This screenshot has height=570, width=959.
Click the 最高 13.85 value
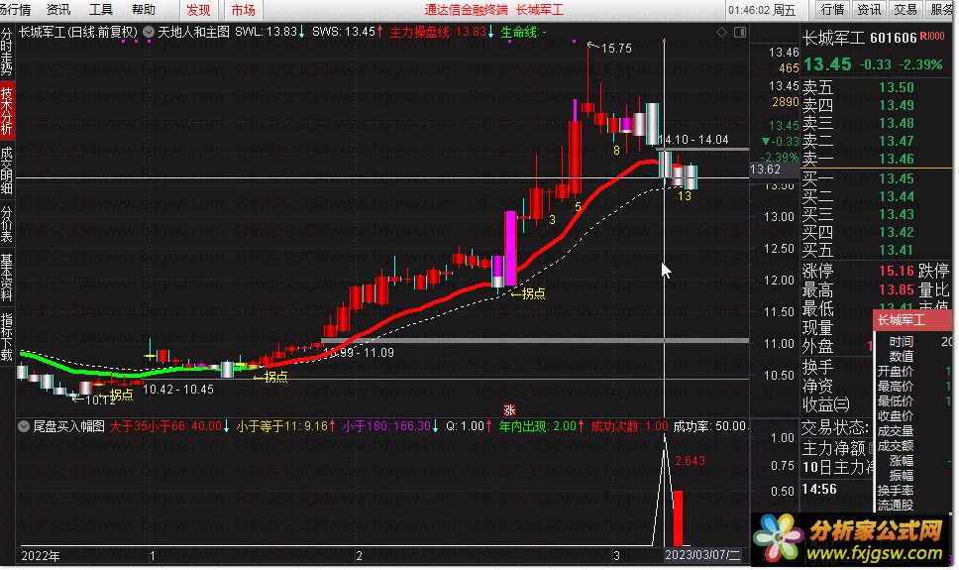point(896,289)
